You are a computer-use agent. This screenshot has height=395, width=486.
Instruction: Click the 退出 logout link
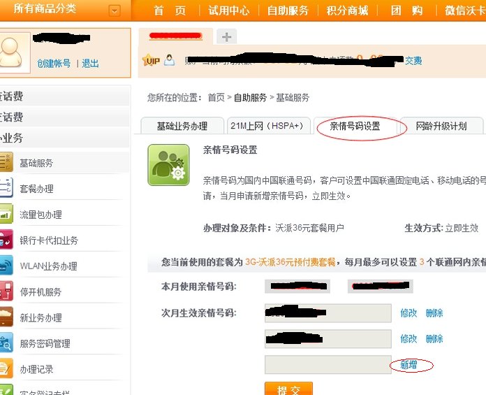click(90, 64)
